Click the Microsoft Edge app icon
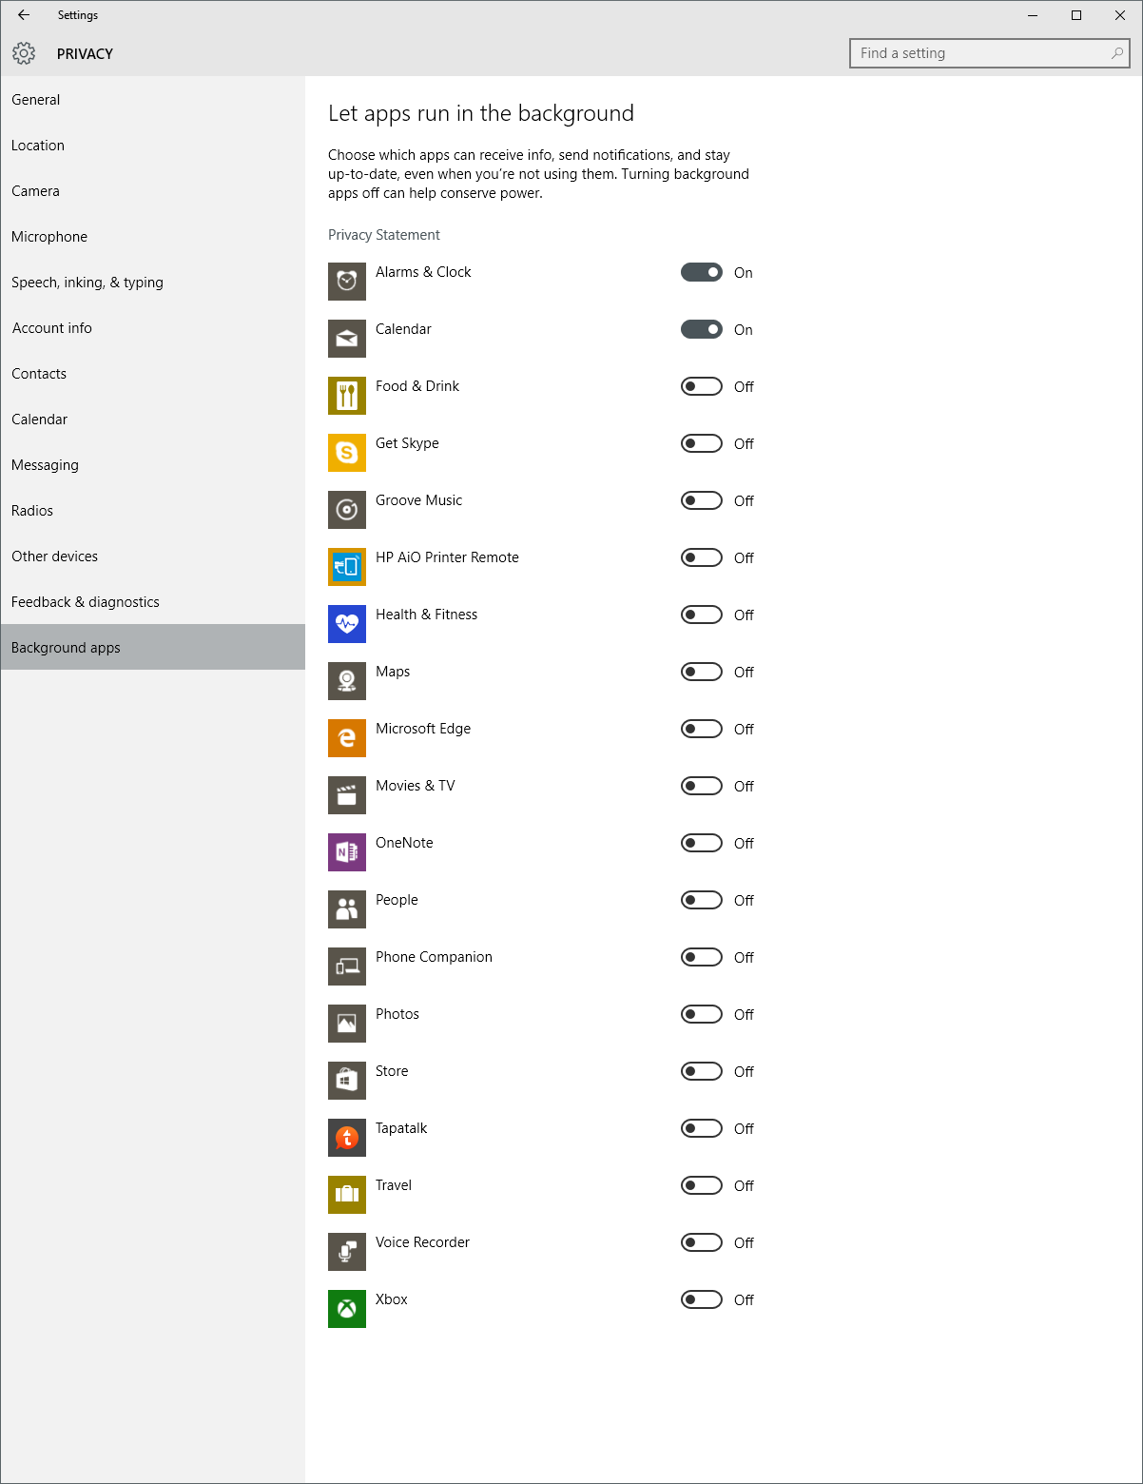Image resolution: width=1143 pixels, height=1484 pixels. point(347,738)
